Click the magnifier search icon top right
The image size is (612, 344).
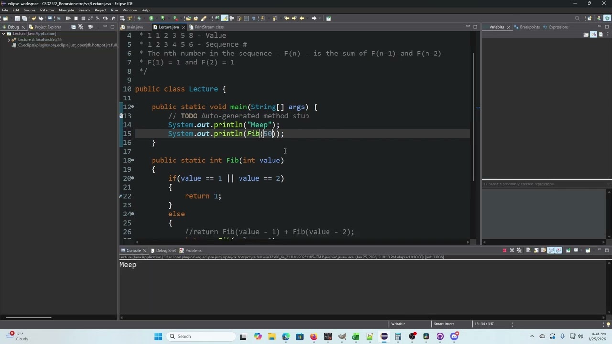point(577,18)
